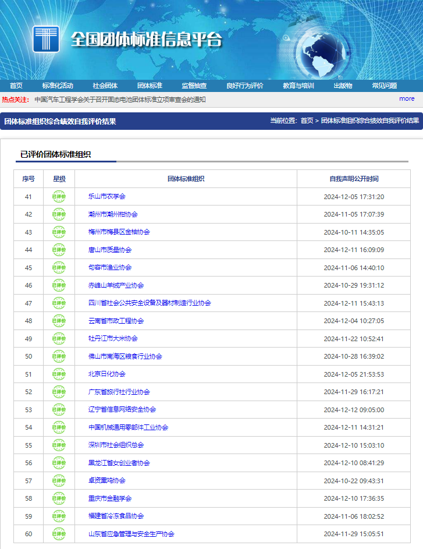Click the evaluated badge icon in row 57
This screenshot has width=423, height=549.
tap(59, 480)
